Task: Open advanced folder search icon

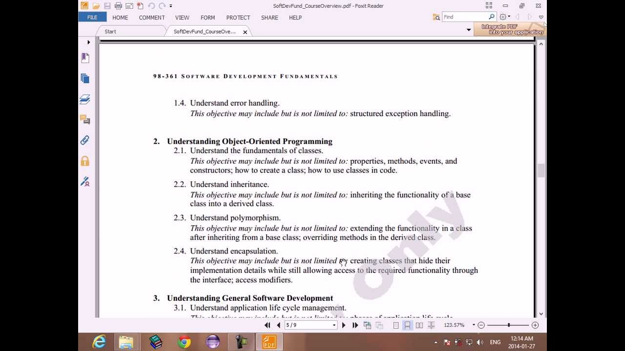Action: (436, 17)
